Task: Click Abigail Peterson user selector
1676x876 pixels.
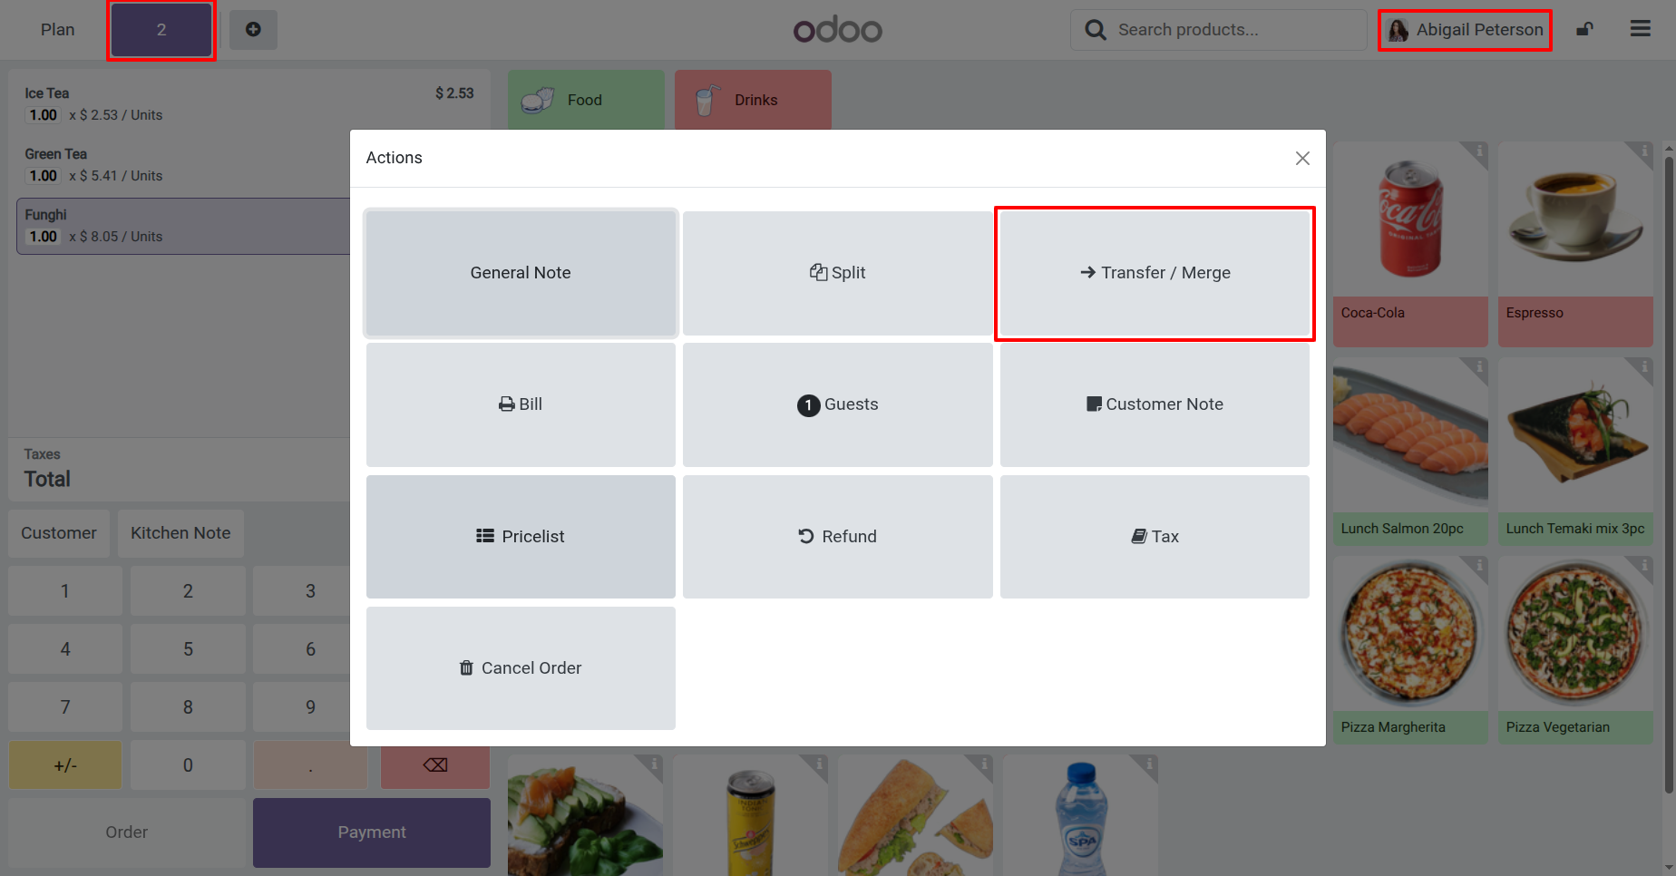Action: pos(1465,30)
